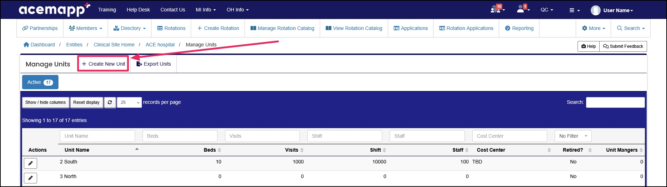Screen dimensions: 667x187
Task: Focus the table Search input
Action: (615, 102)
